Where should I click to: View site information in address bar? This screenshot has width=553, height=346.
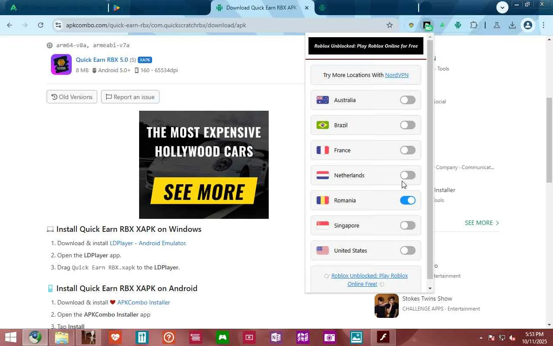point(58,25)
